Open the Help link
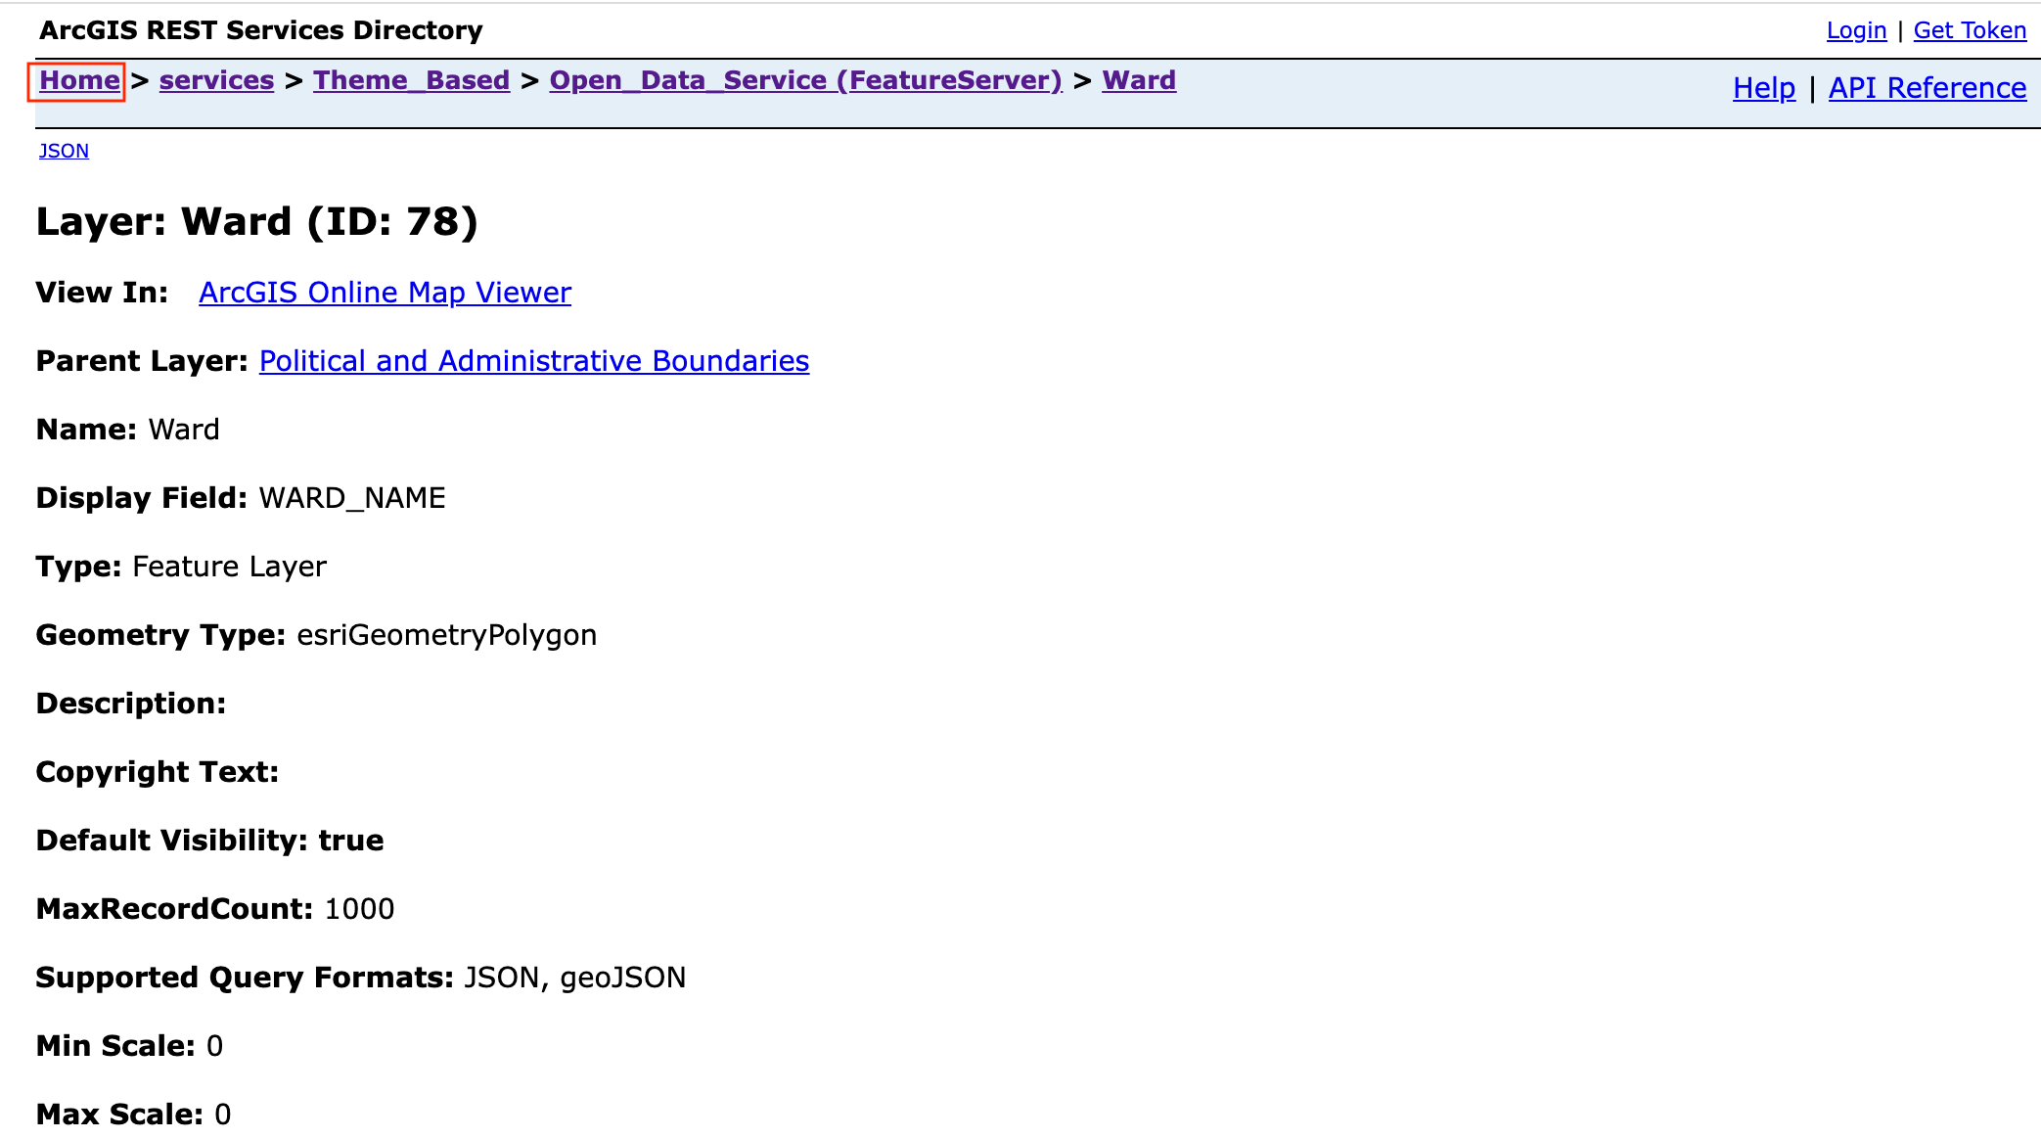 1763,88
